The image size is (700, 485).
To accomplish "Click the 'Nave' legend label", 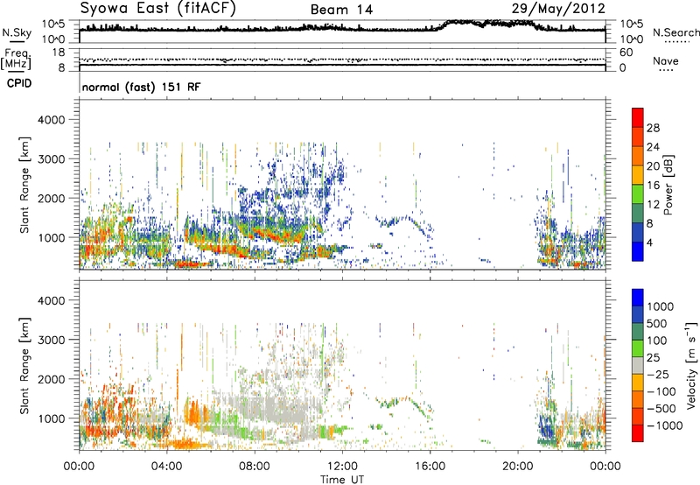I will coord(666,61).
